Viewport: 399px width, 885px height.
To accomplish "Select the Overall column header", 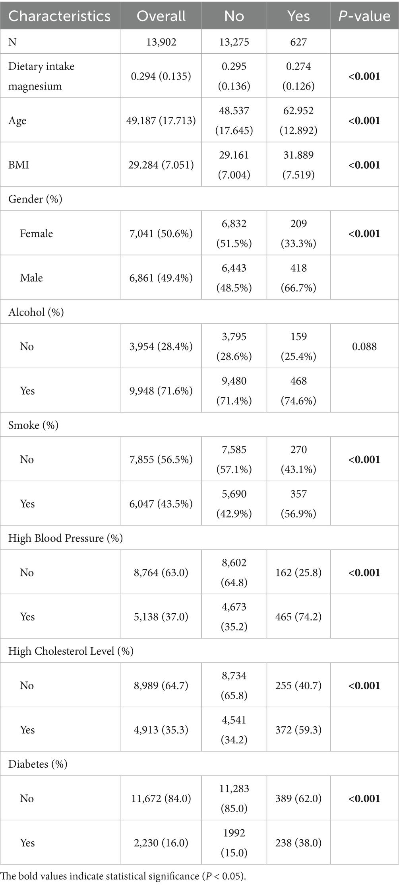I will click(x=161, y=16).
